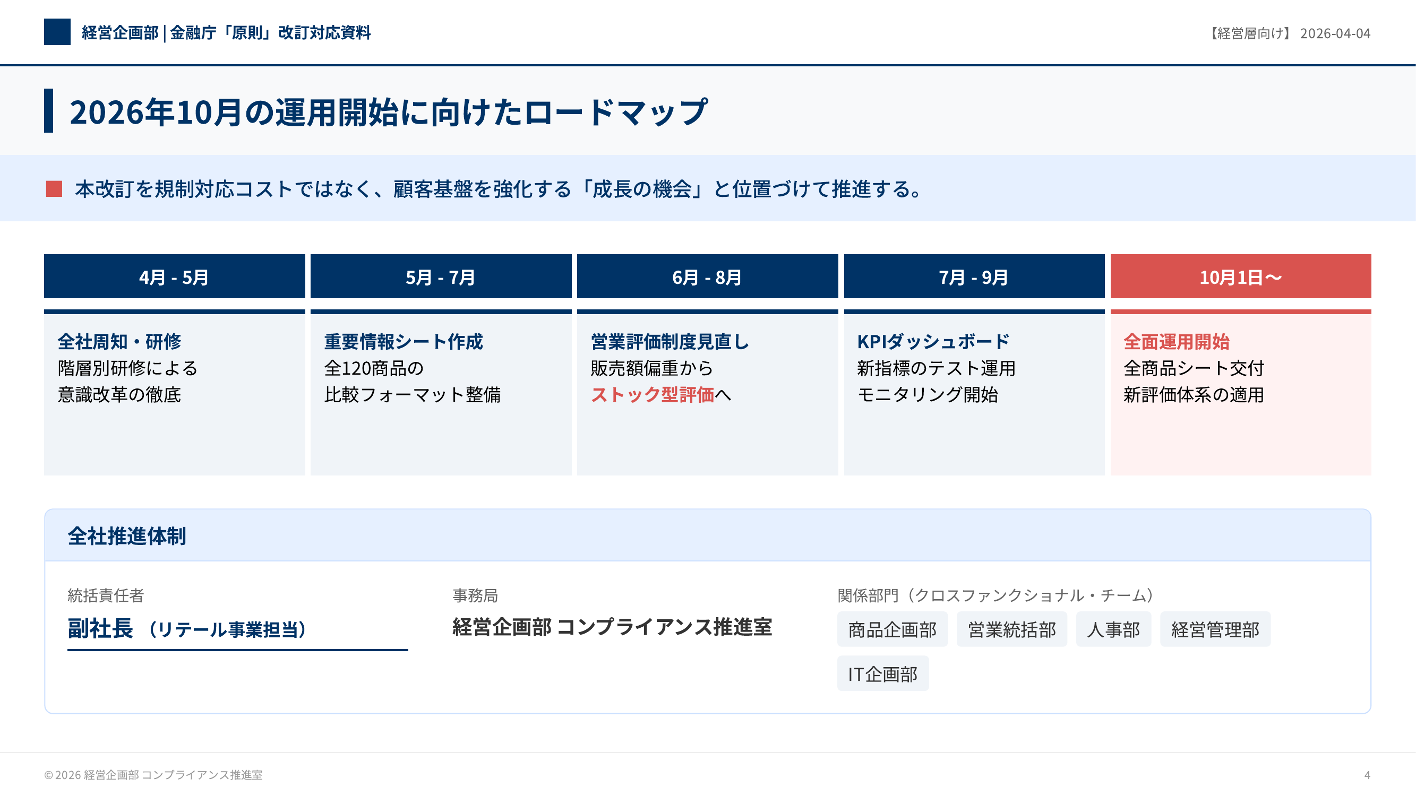Click the vertical navy bar beside title
The image size is (1416, 796).
click(48, 110)
